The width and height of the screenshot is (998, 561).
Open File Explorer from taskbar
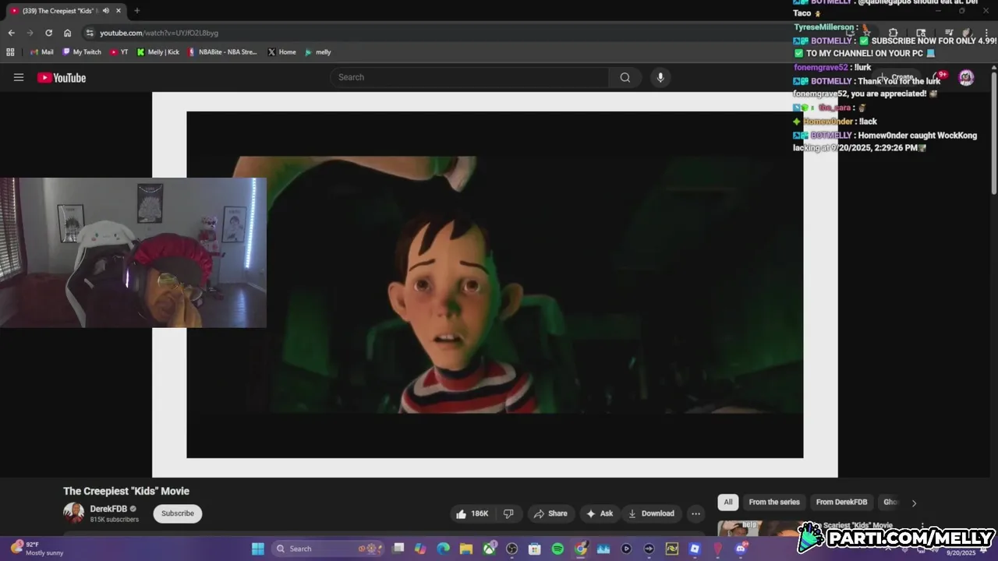466,549
